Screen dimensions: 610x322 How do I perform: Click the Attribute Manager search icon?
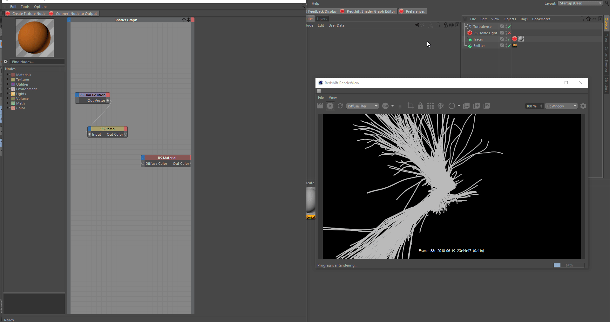point(438,25)
